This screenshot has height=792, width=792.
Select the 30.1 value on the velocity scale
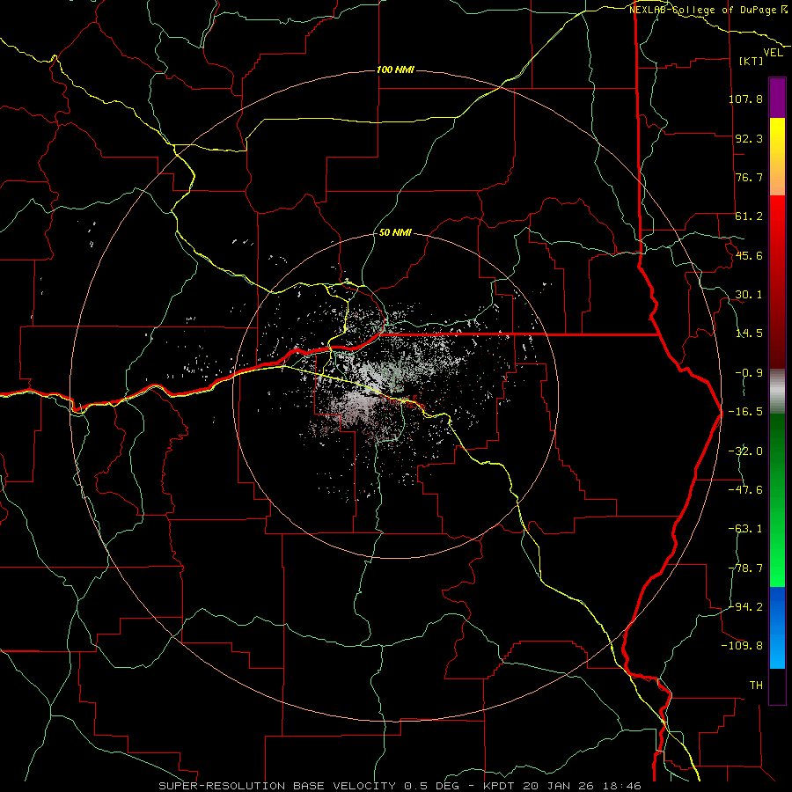pyautogui.click(x=749, y=295)
